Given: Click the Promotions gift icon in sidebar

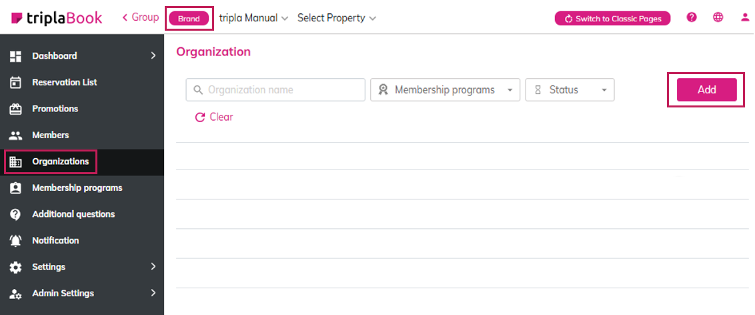Looking at the screenshot, I should pyautogui.click(x=16, y=109).
